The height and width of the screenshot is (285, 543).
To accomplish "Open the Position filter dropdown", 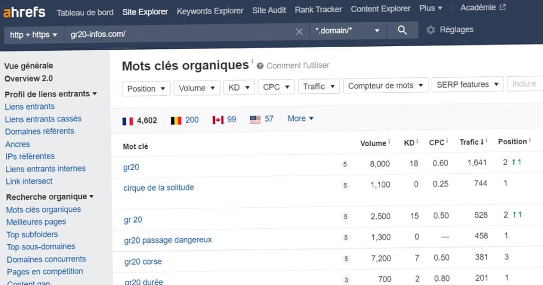I will [x=146, y=89].
